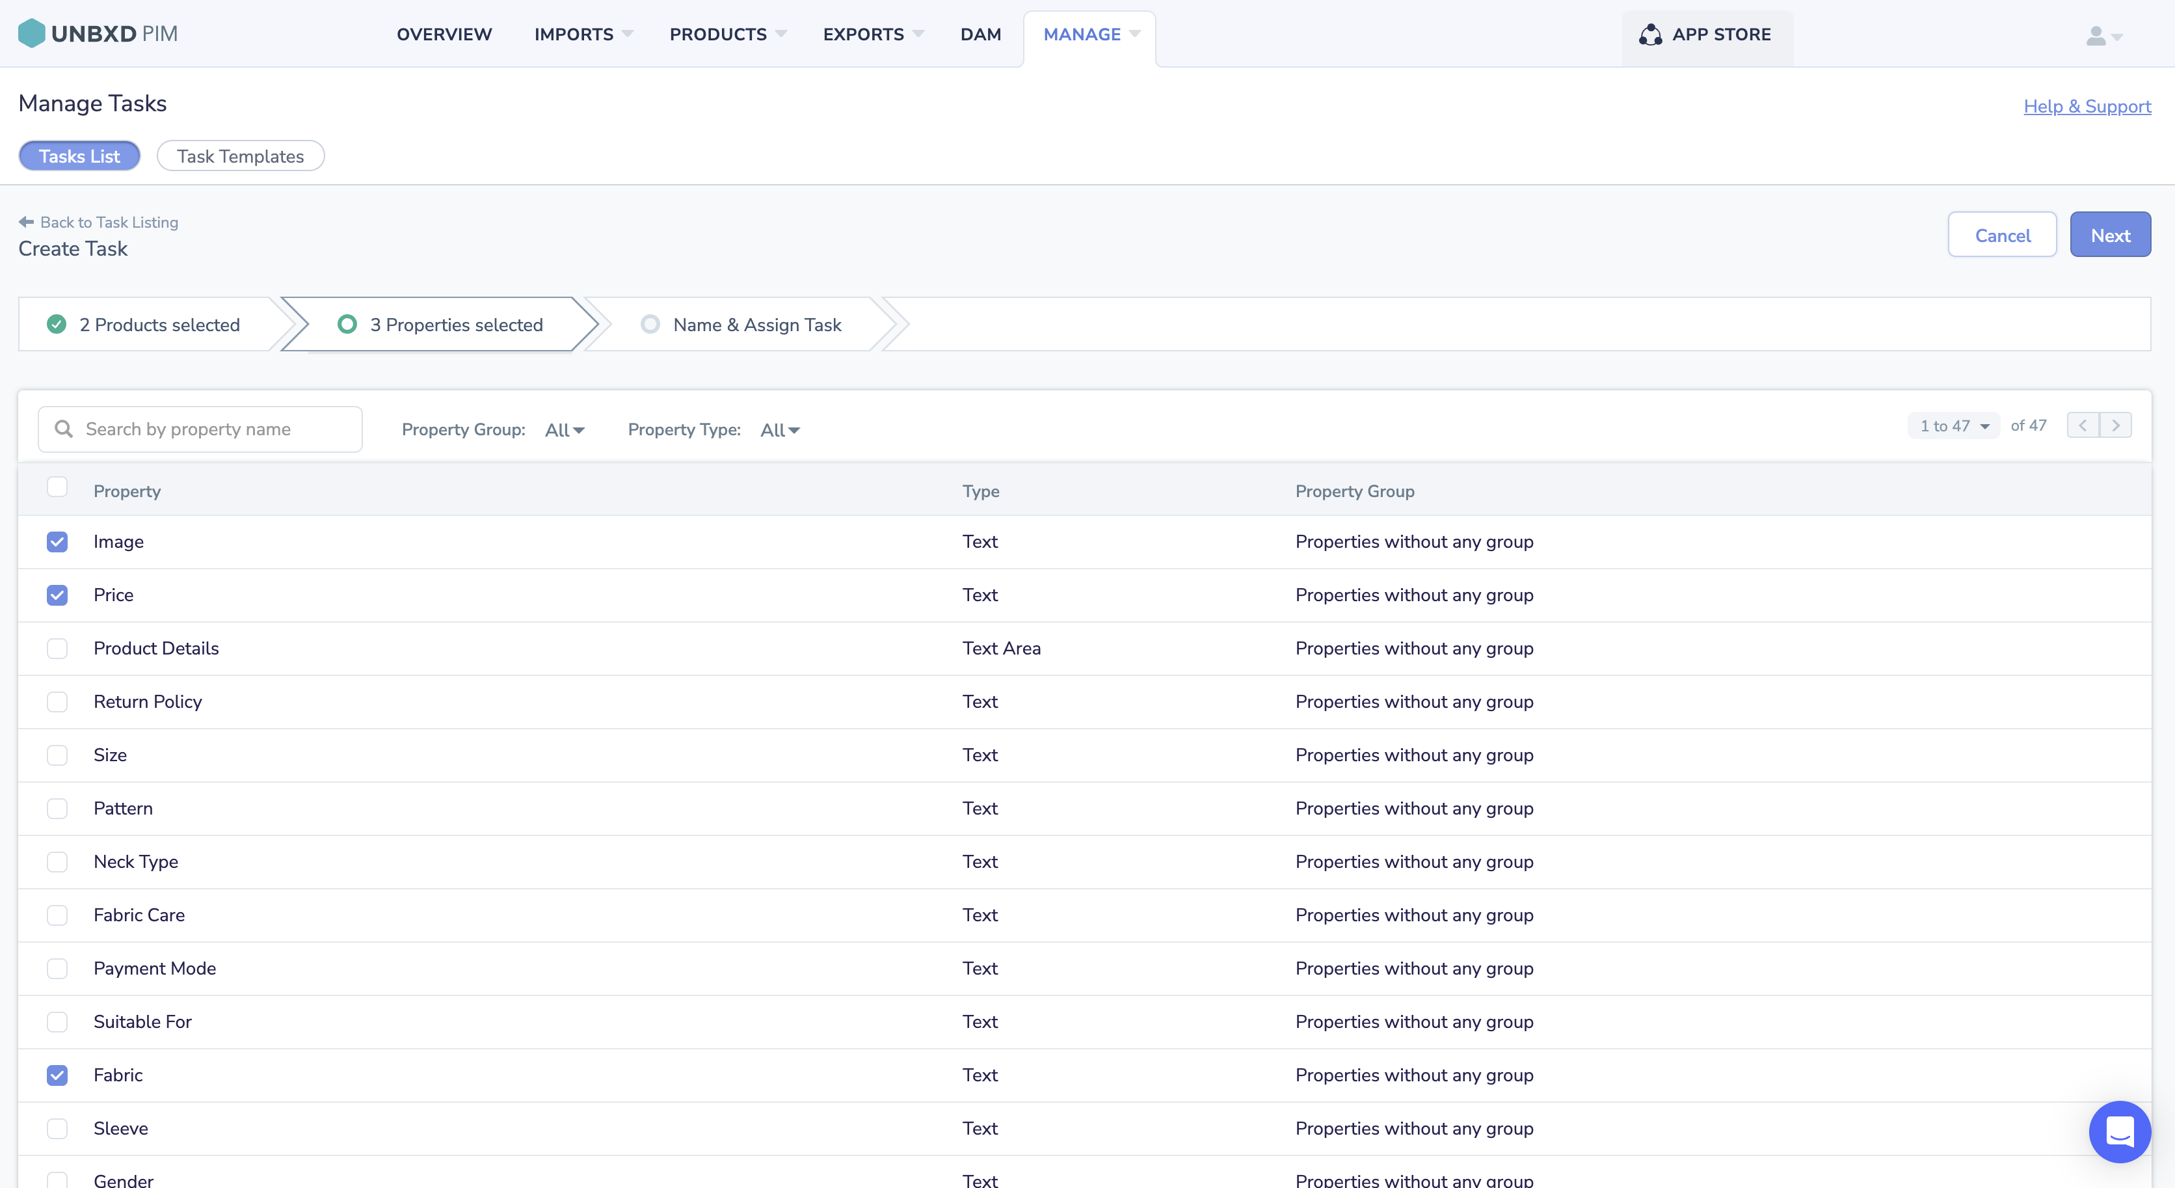This screenshot has height=1188, width=2175.
Task: Click the 'of 47' total count text
Action: tap(2028, 425)
